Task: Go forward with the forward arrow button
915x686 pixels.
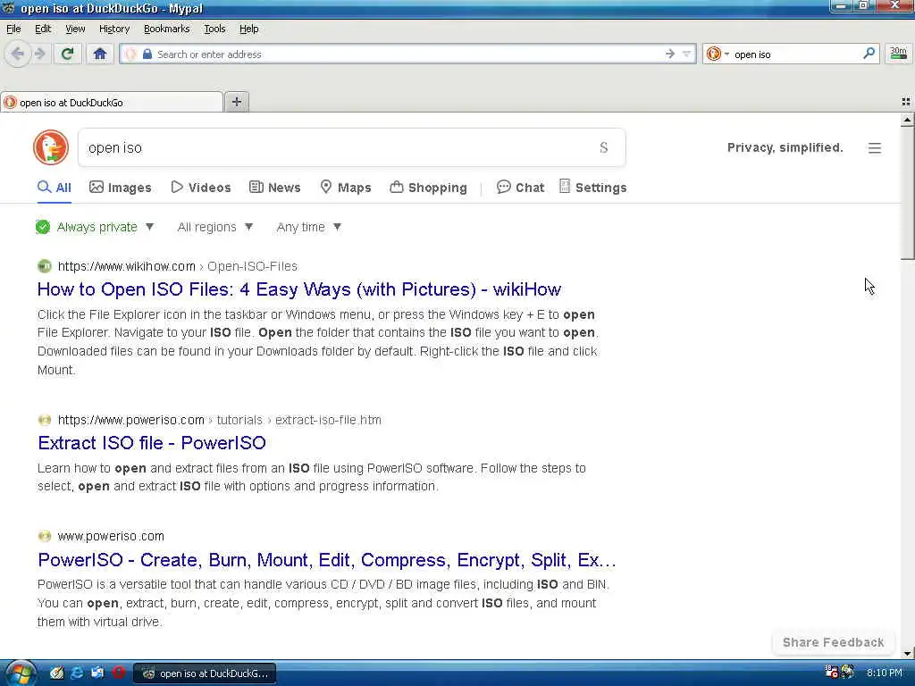Action: point(39,54)
